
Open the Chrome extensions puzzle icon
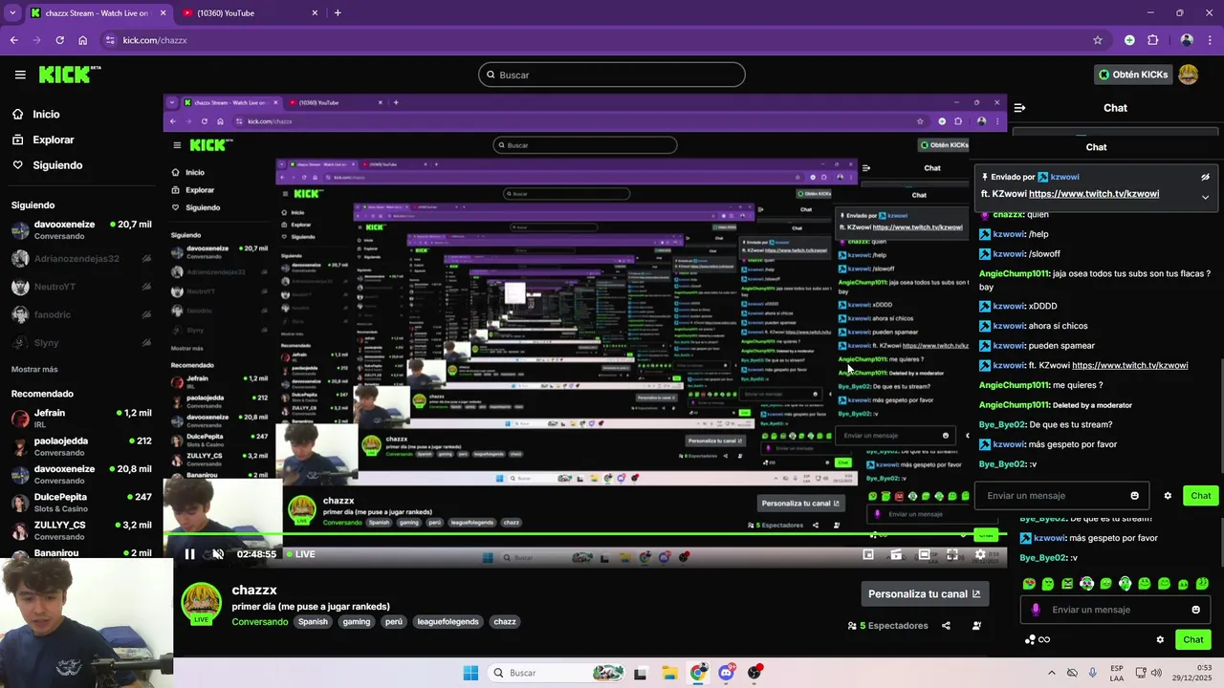pyautogui.click(x=1152, y=40)
